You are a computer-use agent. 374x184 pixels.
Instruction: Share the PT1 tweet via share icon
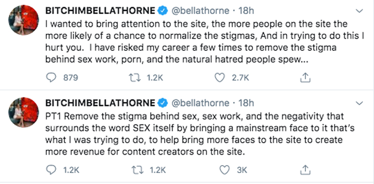pos(305,170)
